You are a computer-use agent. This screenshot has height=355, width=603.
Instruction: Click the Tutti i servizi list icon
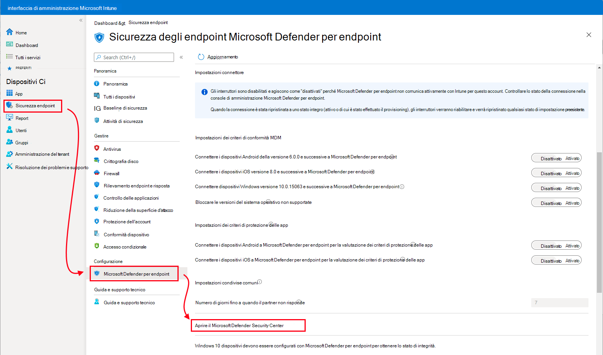coord(10,56)
